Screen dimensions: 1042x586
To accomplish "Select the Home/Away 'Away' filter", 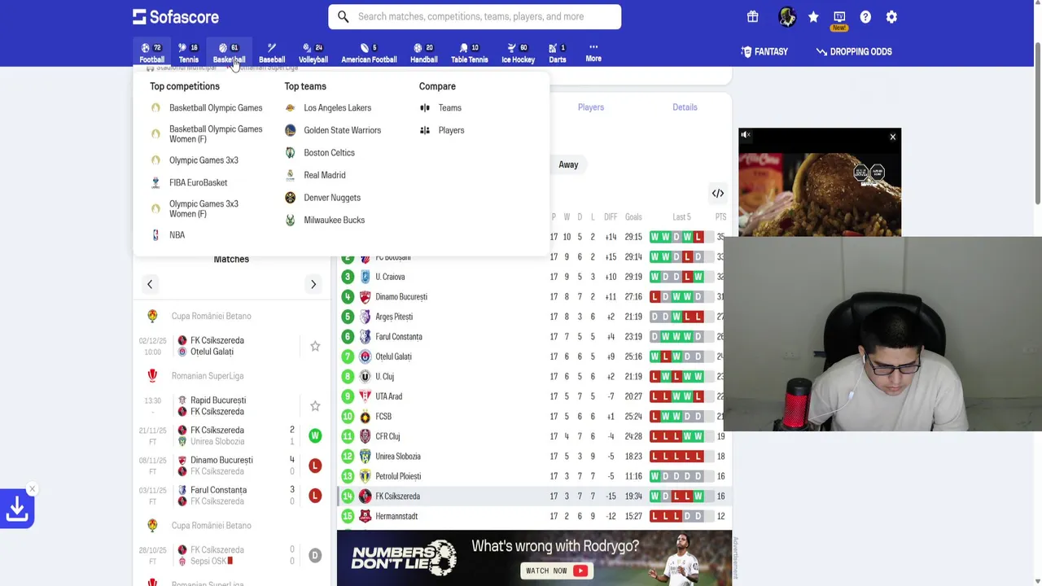I will coord(568,164).
